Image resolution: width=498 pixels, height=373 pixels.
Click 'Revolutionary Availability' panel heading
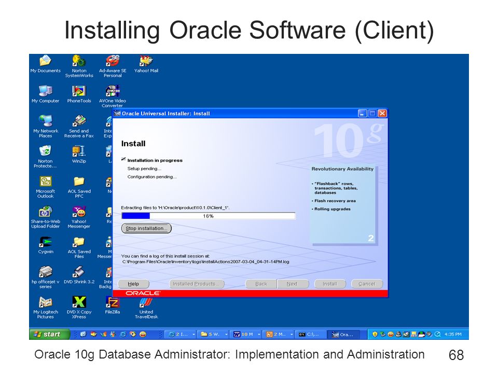click(342, 169)
